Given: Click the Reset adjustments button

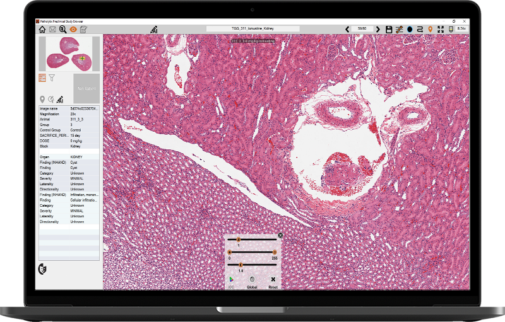Looking at the screenshot, I should [273, 282].
